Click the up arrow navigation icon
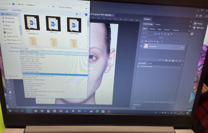Screen dimensions: 208x133 pyautogui.click(x=10, y=5)
